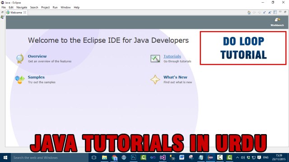Screen dimensions: 289x162
Task: Open the Edit menu
Action: pyautogui.click(x=11, y=7)
